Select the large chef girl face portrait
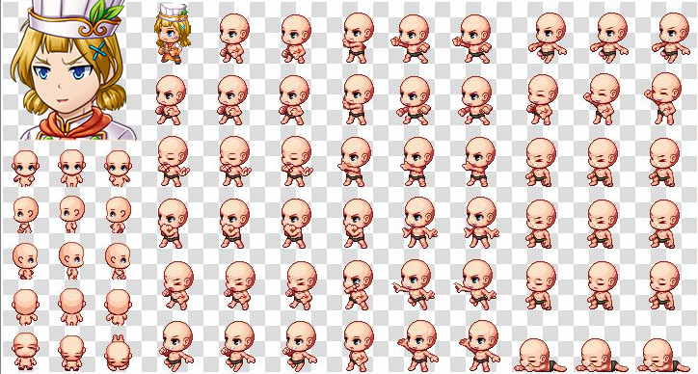 pos(73,70)
